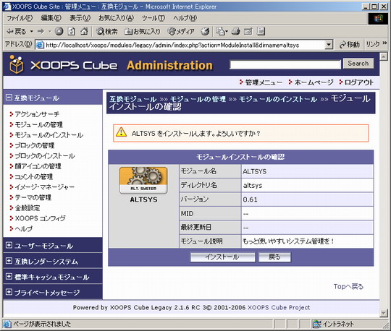The height and width of the screenshot is (331, 391).
Task: Open 顔アイコンの管理 in the sidebar
Action: coord(38,166)
